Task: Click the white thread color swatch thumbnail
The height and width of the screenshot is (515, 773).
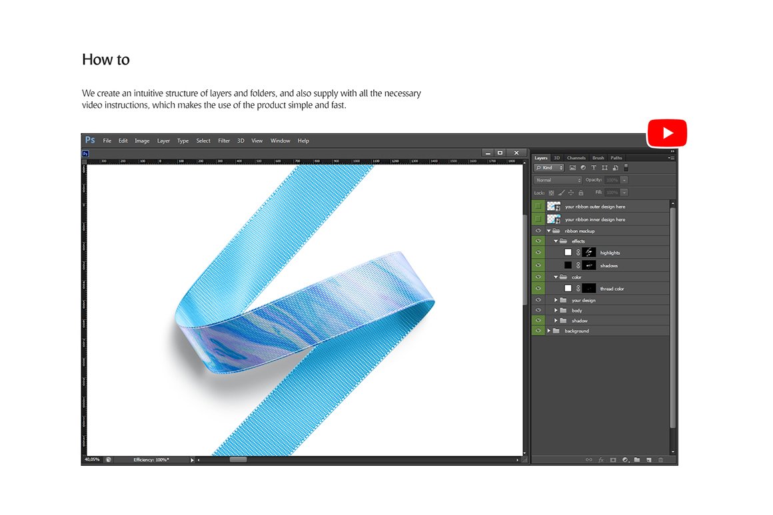Action: click(568, 289)
